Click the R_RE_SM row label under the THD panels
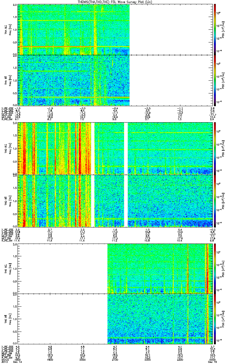This screenshot has width=227, height=364. point(7,241)
